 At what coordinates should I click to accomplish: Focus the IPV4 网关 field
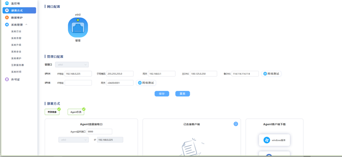coord(162,74)
